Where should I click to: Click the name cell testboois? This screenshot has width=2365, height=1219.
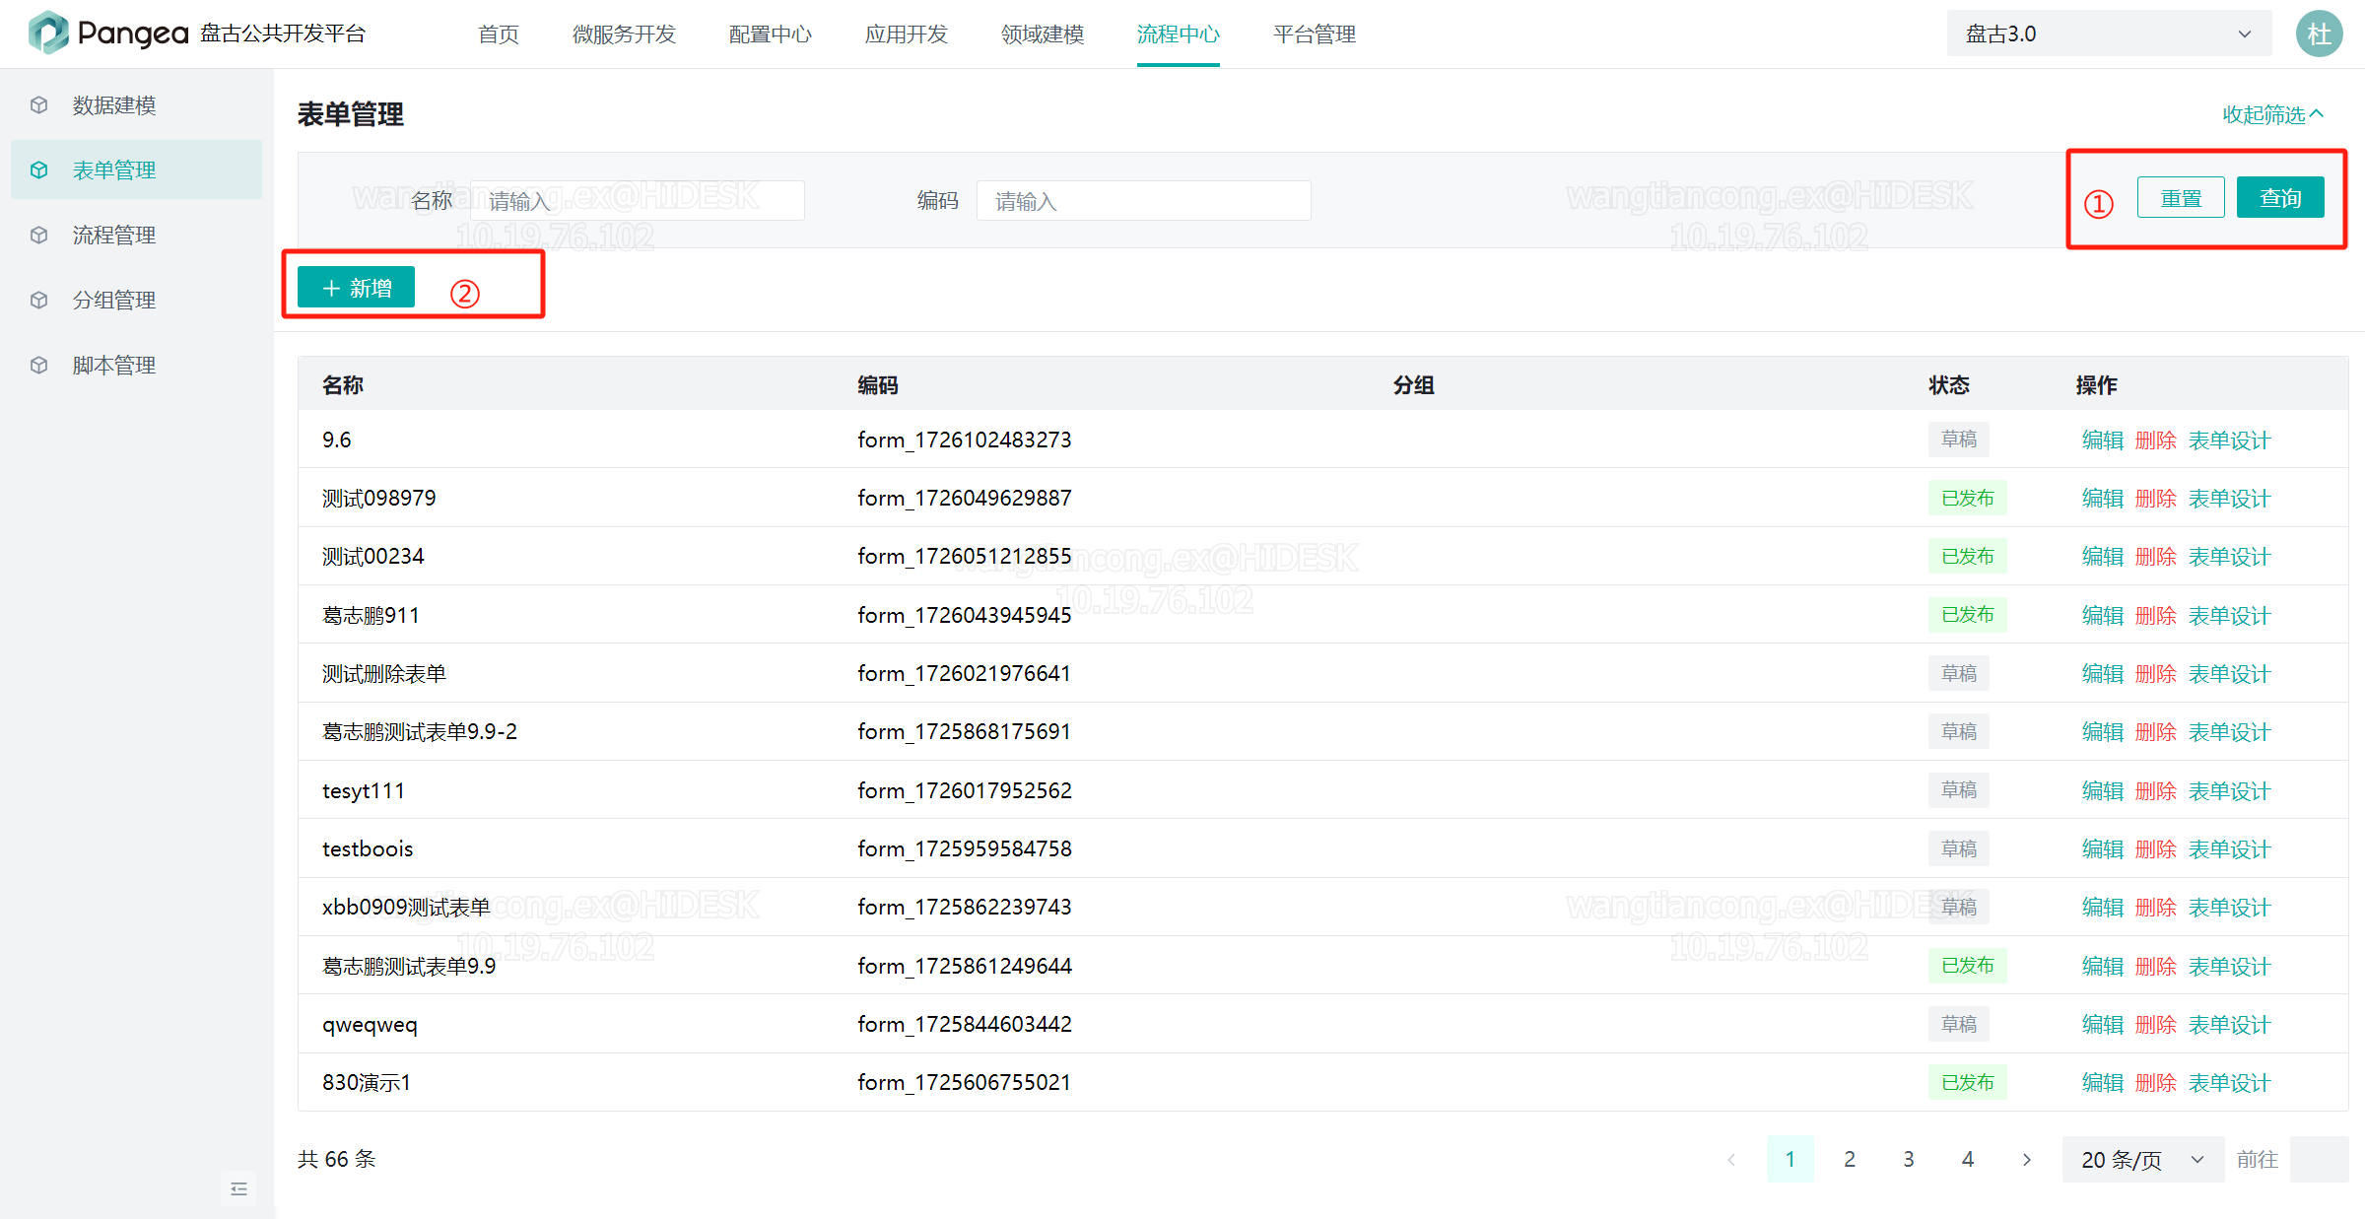[368, 848]
